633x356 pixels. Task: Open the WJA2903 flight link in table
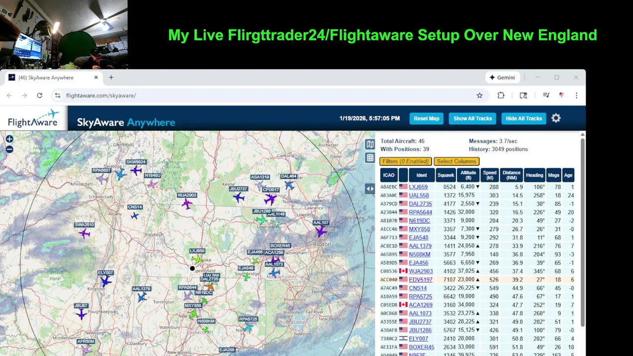click(x=421, y=271)
